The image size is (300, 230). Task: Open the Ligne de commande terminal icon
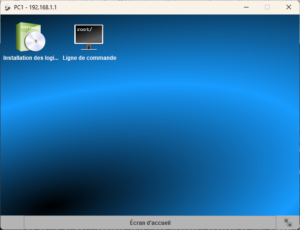click(89, 37)
